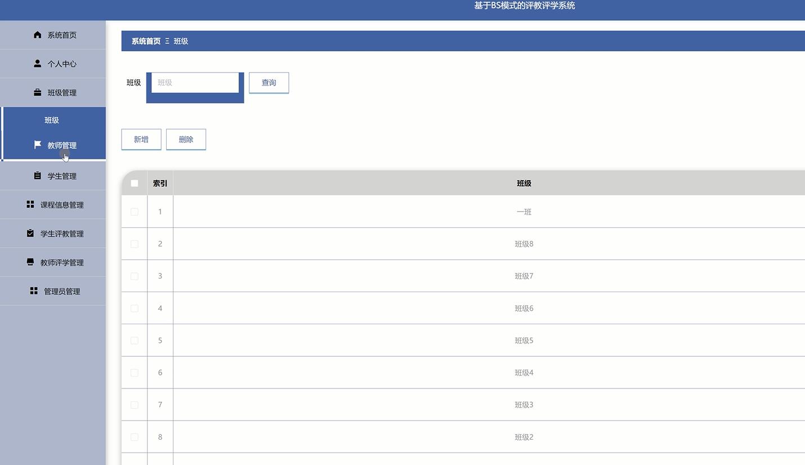Click the 新增 button
This screenshot has width=805, height=465.
pos(141,140)
